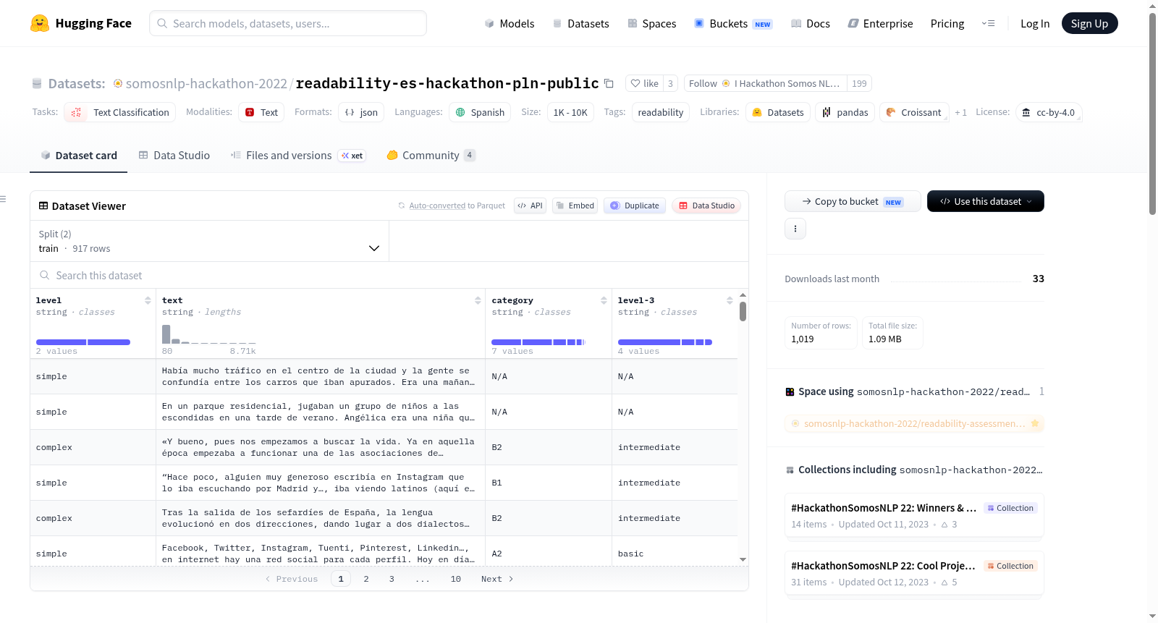This screenshot has height=623, width=1158.
Task: Switch to Dataset card tab
Action: 78,156
